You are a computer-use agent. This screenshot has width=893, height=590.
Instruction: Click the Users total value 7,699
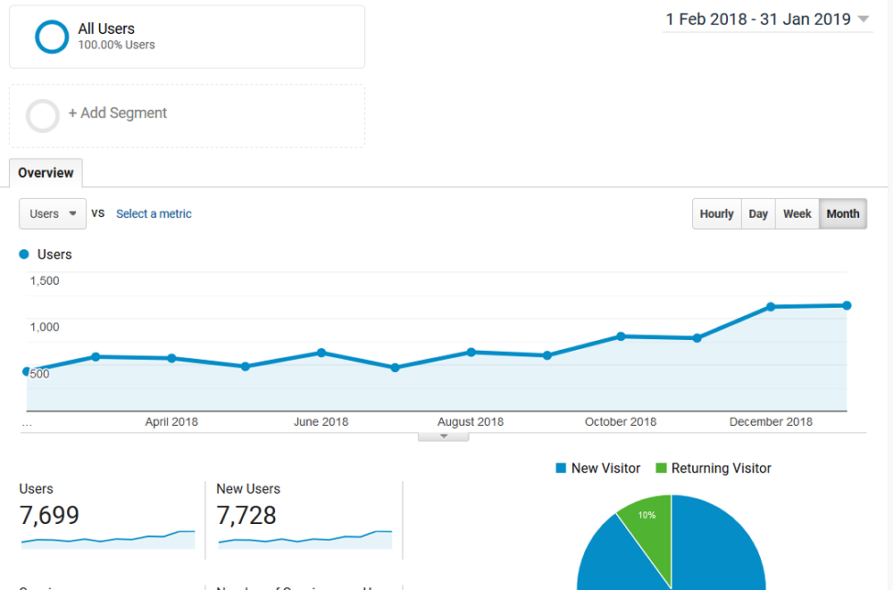(x=49, y=515)
